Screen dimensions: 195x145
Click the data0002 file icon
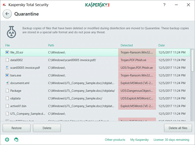(x=7, y=60)
